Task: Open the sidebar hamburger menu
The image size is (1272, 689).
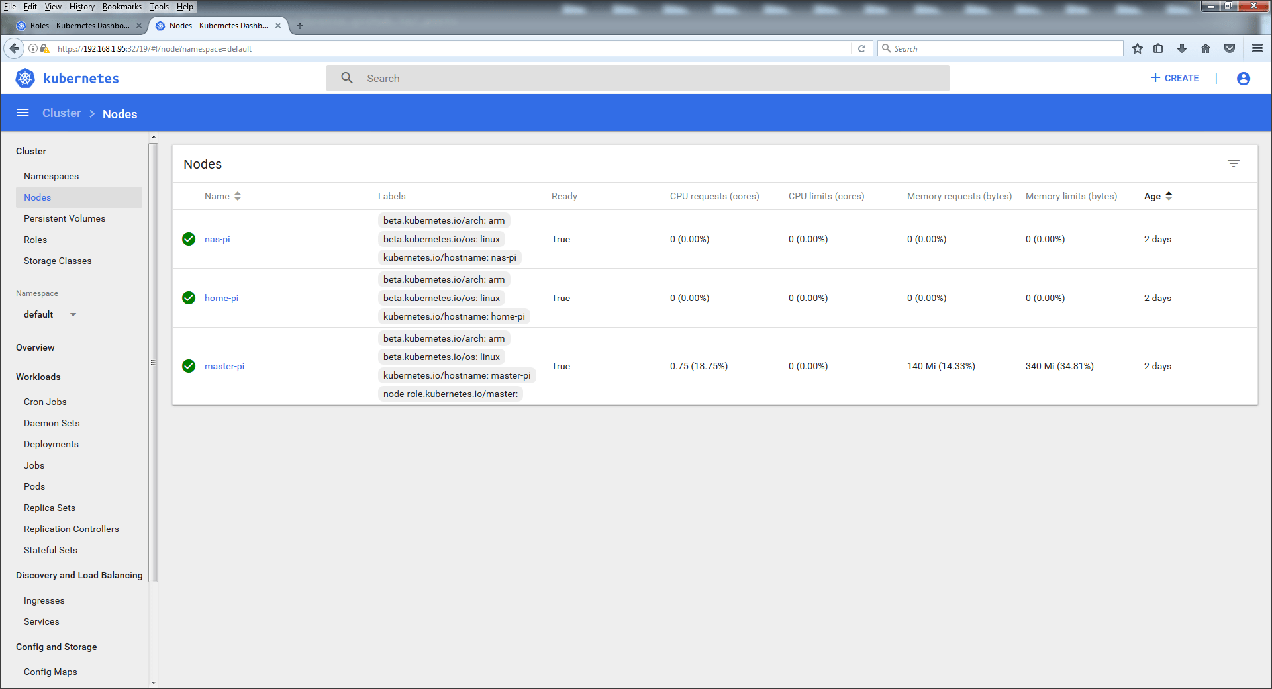Action: pos(22,113)
